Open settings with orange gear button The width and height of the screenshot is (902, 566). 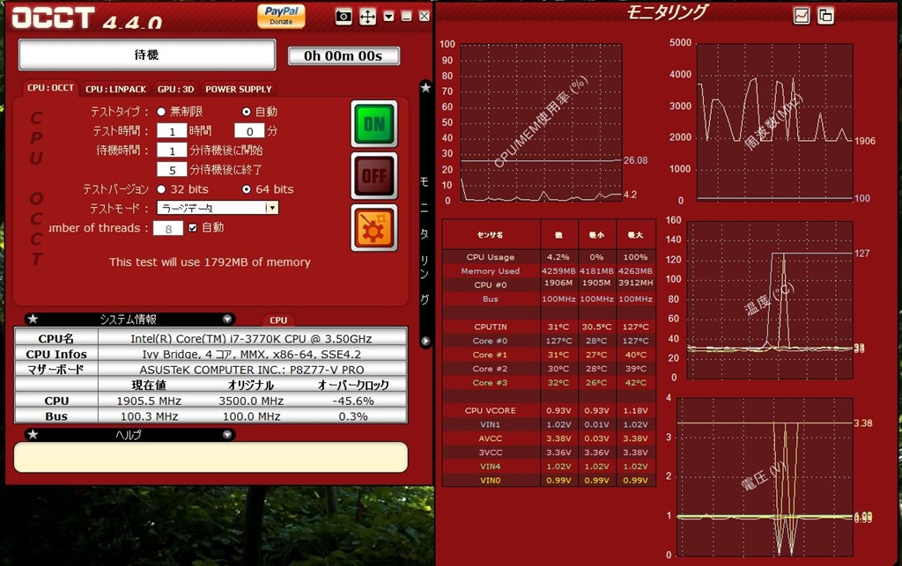pos(373,228)
